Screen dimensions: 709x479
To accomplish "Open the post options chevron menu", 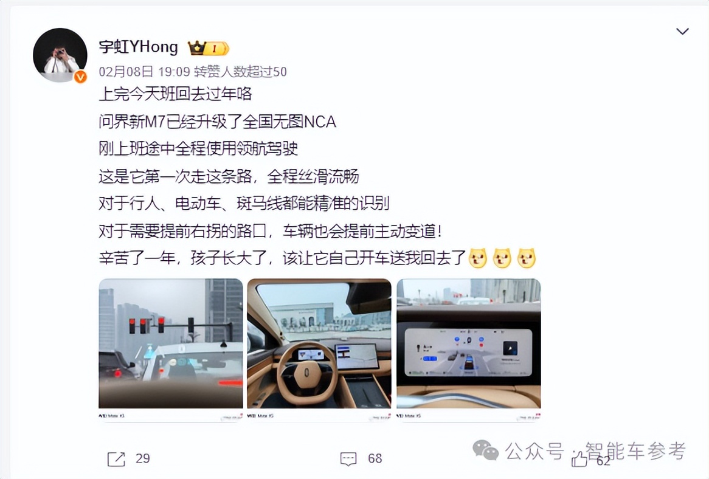I will (682, 31).
